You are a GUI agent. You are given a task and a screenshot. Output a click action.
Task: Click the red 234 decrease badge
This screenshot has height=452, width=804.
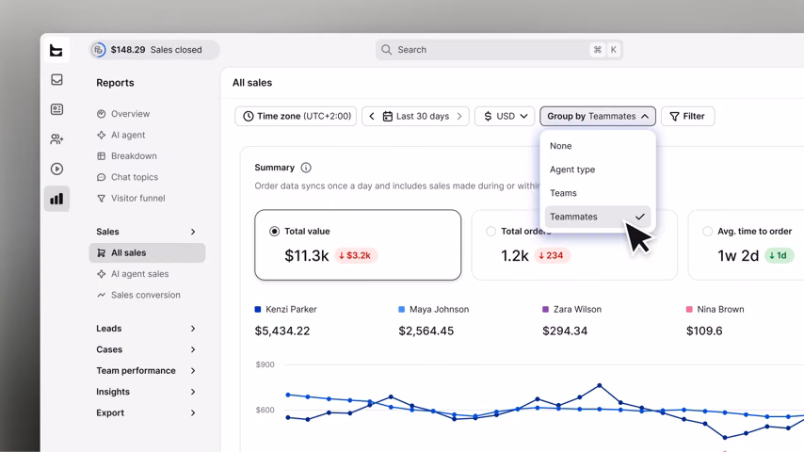552,255
